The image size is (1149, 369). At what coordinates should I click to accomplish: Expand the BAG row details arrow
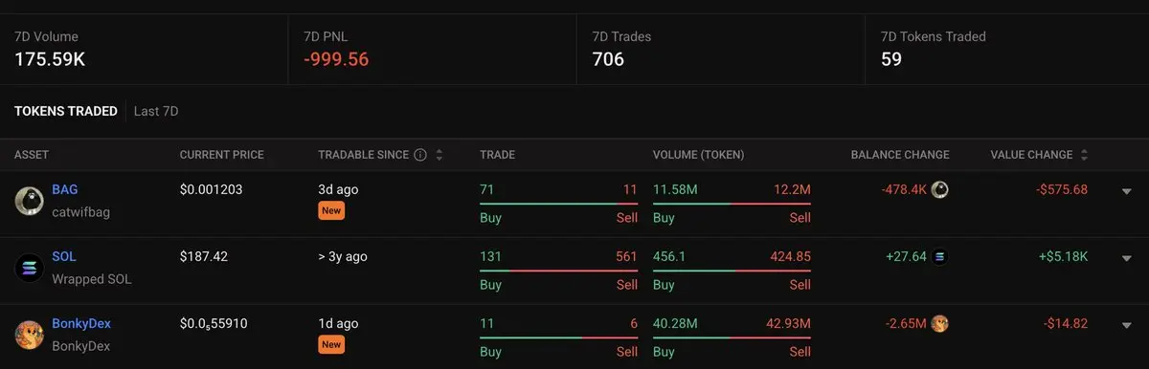point(1127,191)
